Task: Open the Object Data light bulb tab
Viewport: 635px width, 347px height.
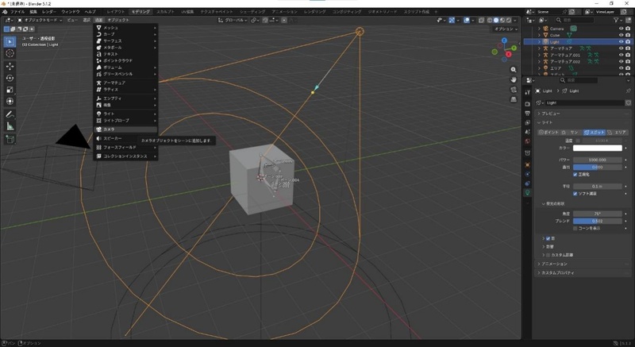Action: click(x=527, y=193)
